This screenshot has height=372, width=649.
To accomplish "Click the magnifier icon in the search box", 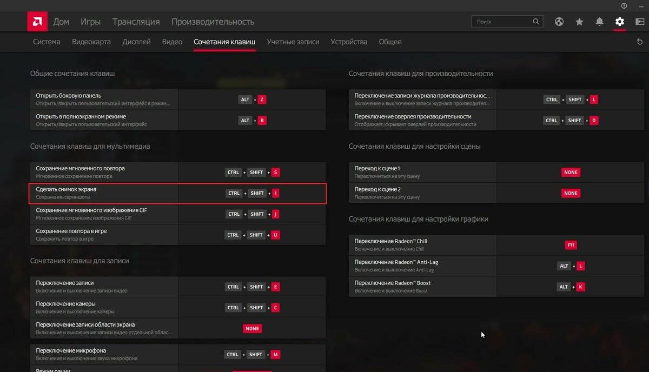I will coord(536,22).
